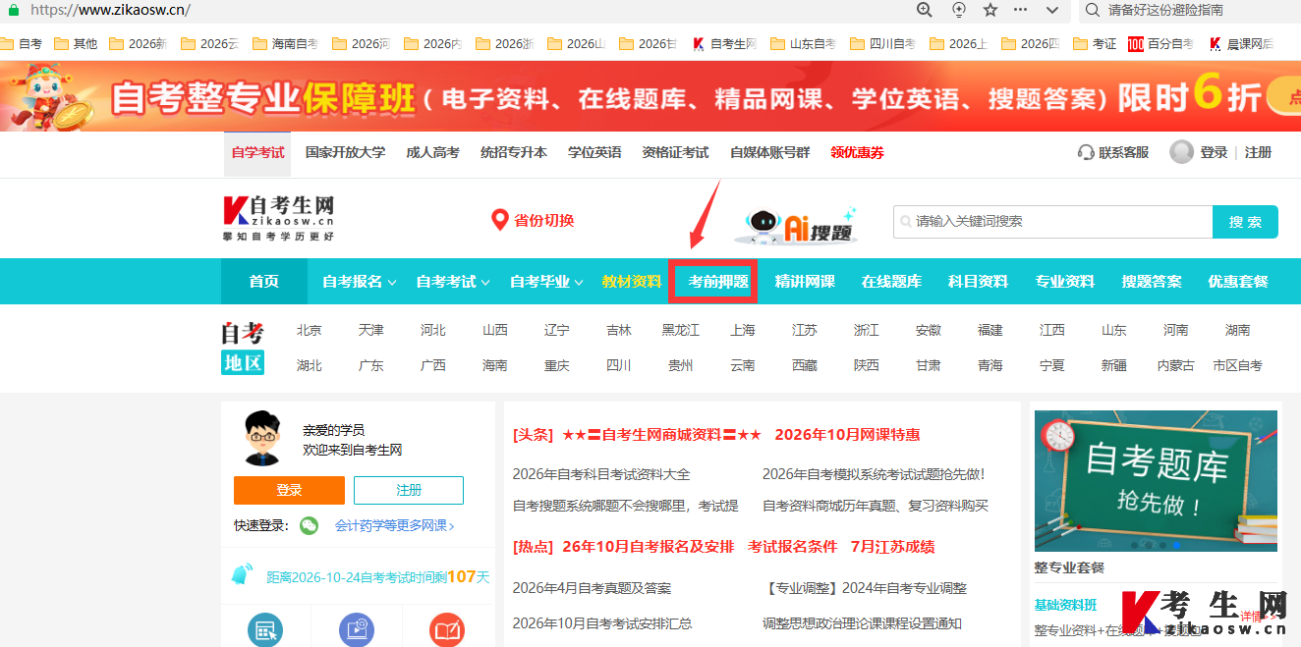Open the three-dot more options in address bar
The width and height of the screenshot is (1301, 647).
[1021, 10]
